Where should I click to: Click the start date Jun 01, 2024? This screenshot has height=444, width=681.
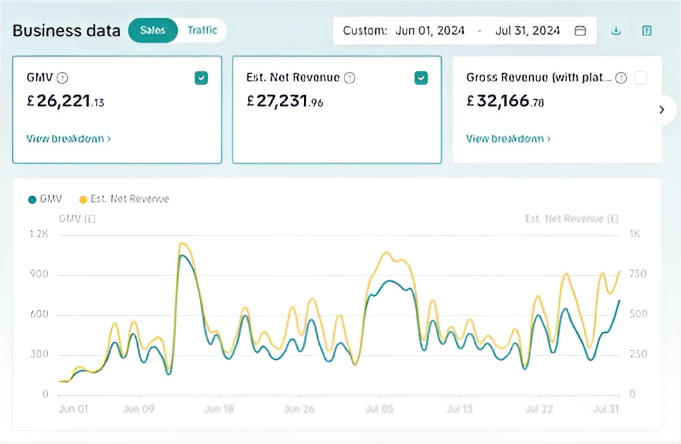(x=430, y=31)
